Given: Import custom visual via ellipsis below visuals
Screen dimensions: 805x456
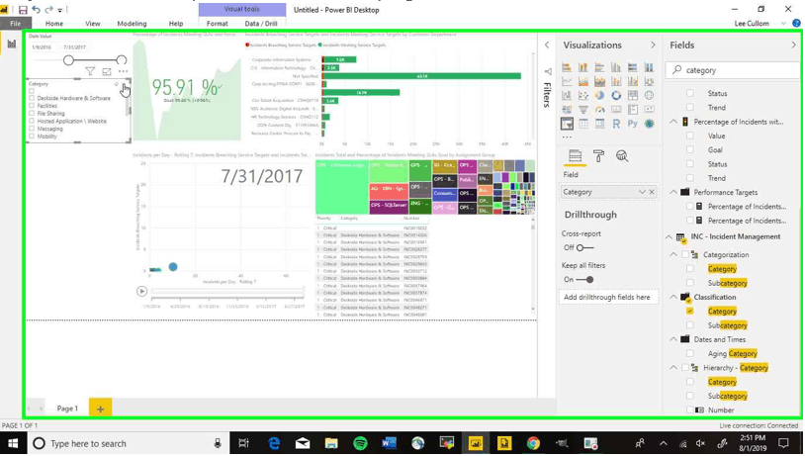Looking at the screenshot, I should coord(567,137).
